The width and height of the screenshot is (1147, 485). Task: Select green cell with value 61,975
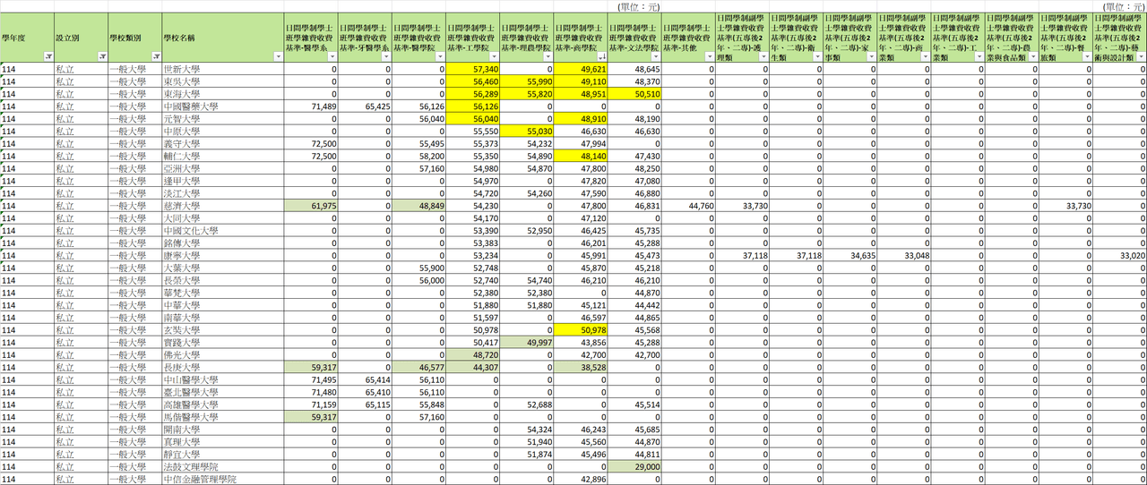click(312, 207)
